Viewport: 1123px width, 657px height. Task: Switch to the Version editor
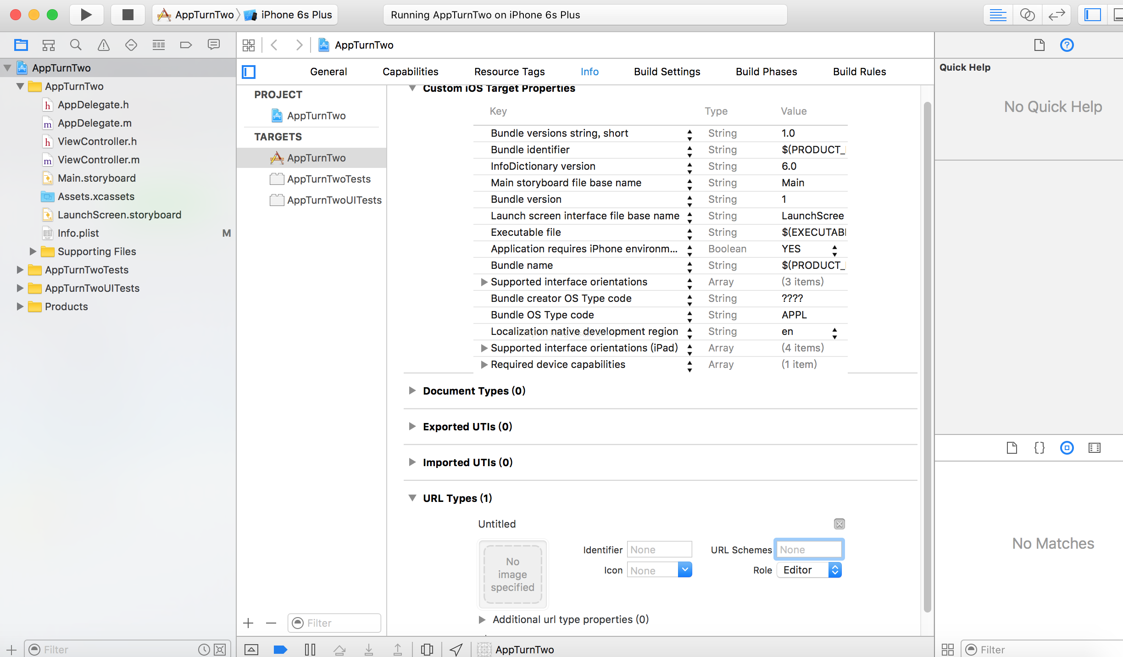point(1057,15)
